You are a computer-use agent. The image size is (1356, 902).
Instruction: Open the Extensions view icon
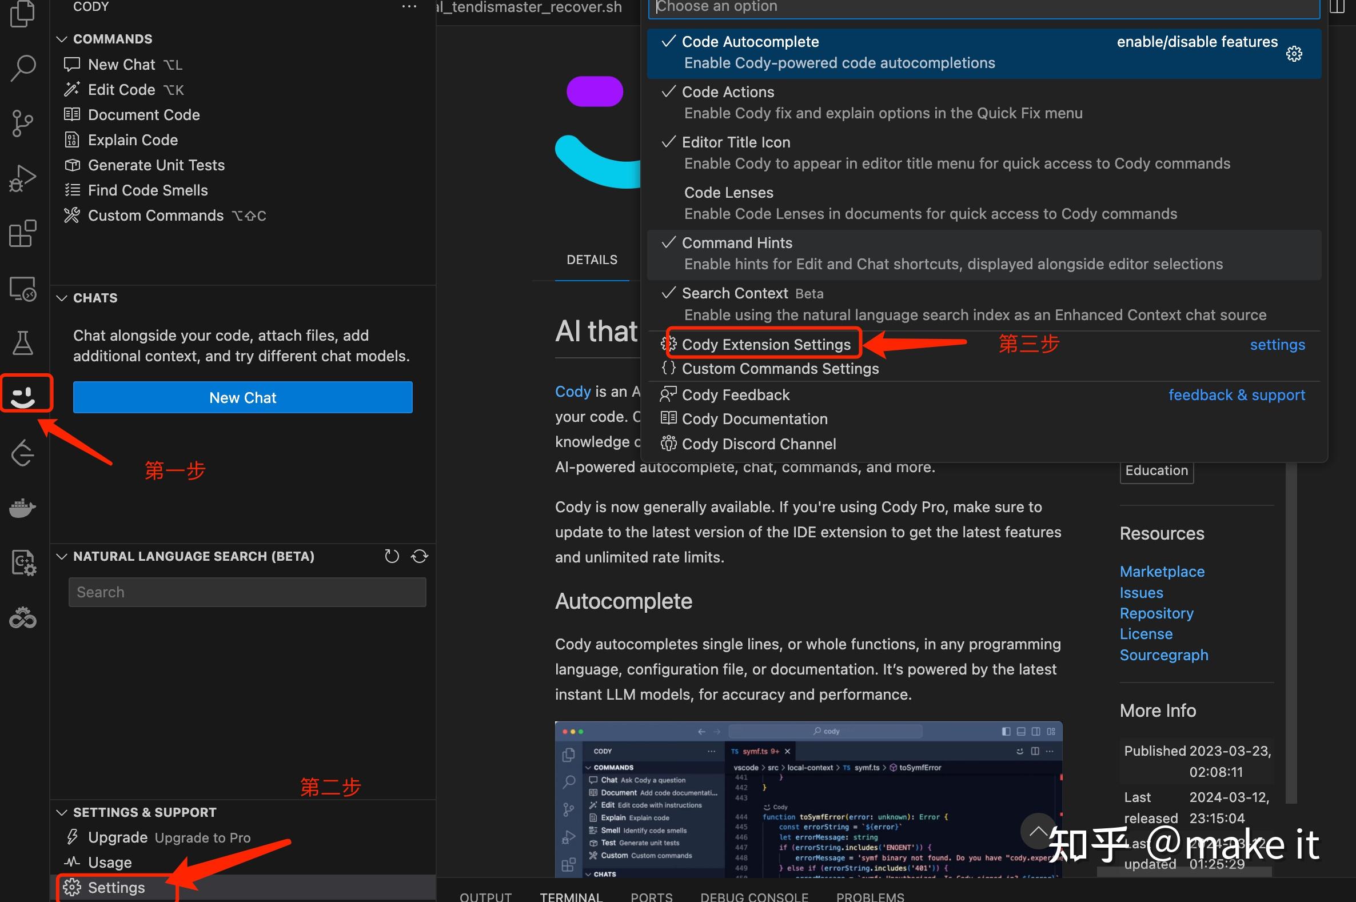(x=22, y=234)
